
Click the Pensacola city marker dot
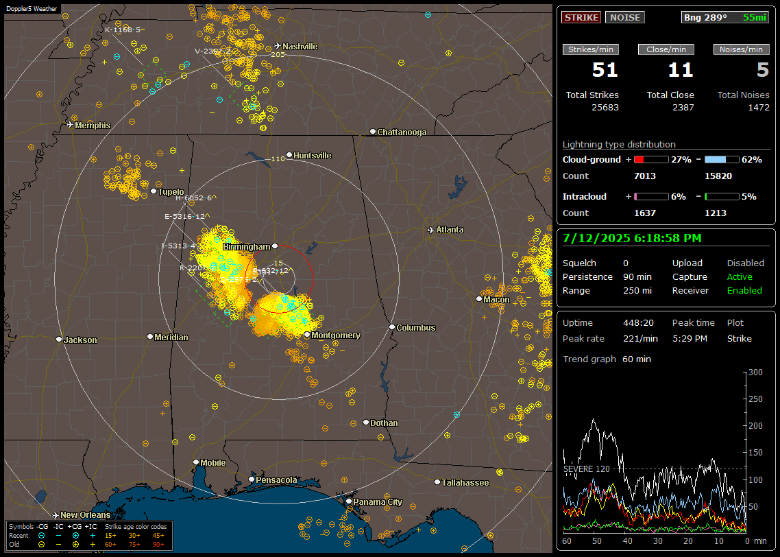tap(252, 479)
